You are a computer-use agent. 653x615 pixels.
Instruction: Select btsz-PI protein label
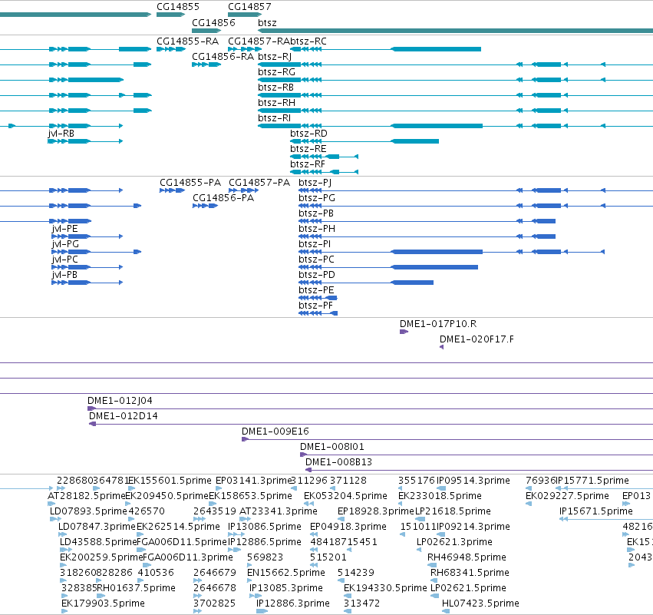coord(315,244)
